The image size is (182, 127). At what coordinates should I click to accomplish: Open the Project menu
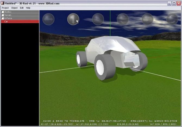(5, 8)
